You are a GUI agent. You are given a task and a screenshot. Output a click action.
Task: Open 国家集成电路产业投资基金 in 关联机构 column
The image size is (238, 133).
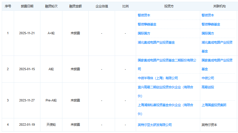(x=217, y=65)
